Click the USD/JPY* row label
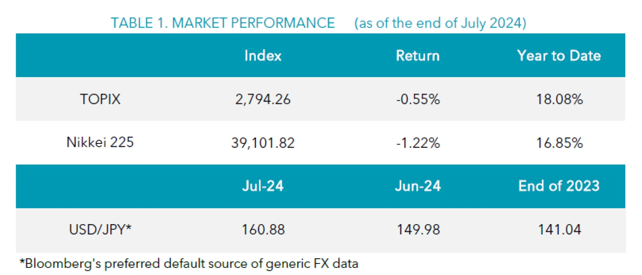The image size is (642, 275). [100, 230]
